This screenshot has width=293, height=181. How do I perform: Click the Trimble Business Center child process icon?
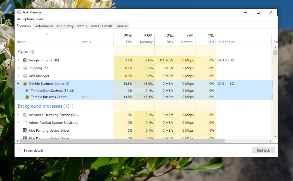27,97
